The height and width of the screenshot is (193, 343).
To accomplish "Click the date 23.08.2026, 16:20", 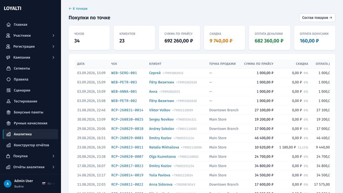I will tap(91, 147).
